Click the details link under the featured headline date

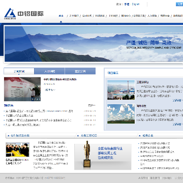tap(49, 90)
